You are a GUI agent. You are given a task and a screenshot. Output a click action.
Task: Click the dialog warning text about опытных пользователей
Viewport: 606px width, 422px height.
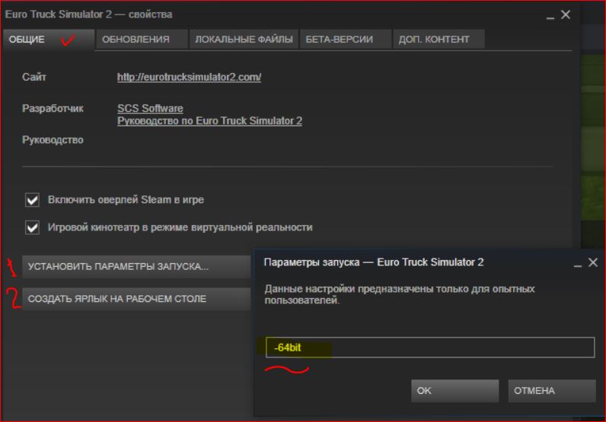(x=400, y=294)
